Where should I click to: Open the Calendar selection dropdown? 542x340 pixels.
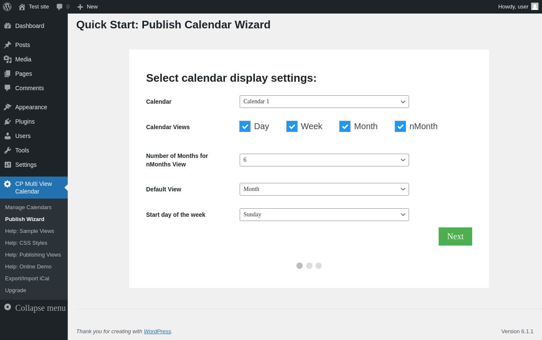(x=324, y=102)
